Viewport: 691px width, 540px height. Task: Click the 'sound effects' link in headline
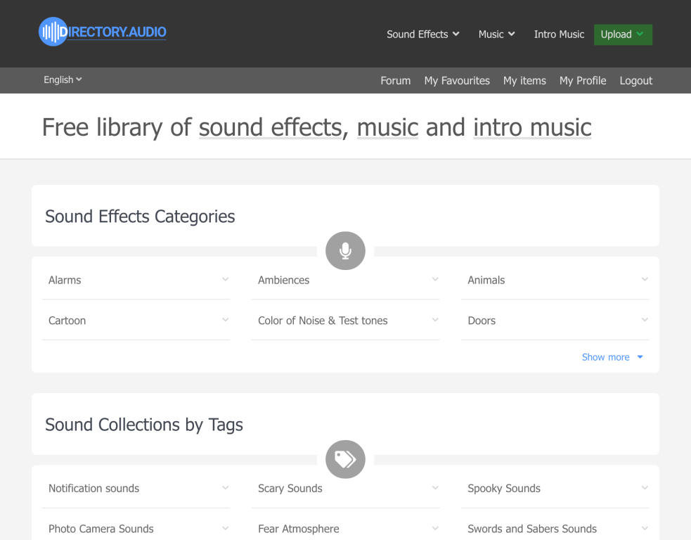(x=270, y=127)
